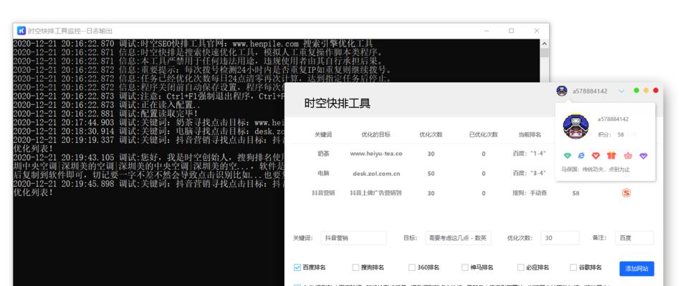The image size is (683, 286).
Task: Click the green diamond icon in profile popup
Action: (x=567, y=156)
